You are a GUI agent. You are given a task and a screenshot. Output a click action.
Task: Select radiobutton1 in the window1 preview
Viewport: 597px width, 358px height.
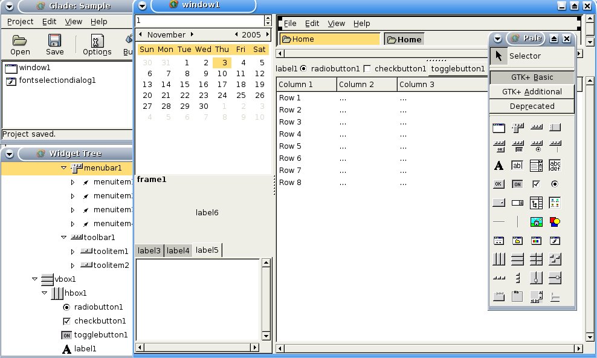(303, 68)
